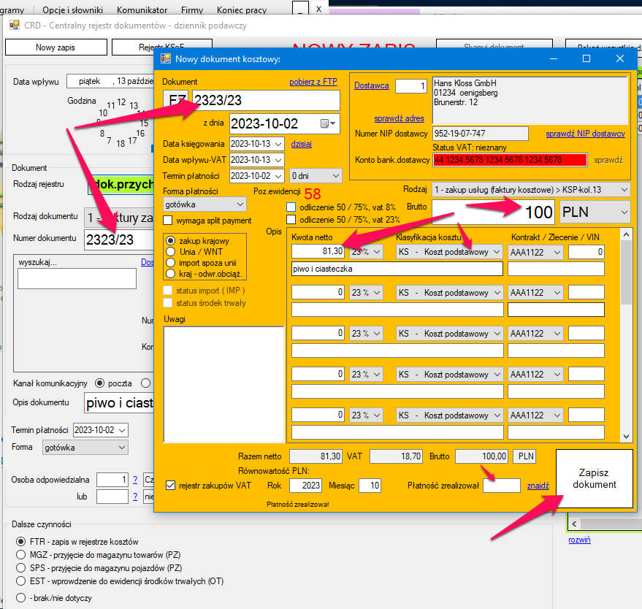
Task: Enable 'wymaga split payment' checkbox
Action: (x=167, y=221)
